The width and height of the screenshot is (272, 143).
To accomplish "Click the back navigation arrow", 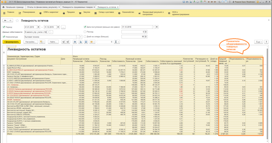I will 5,20.
